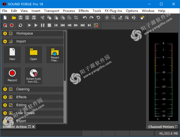180x137 pixels.
Task: Click the Effects section star icon
Action: coord(11,97)
